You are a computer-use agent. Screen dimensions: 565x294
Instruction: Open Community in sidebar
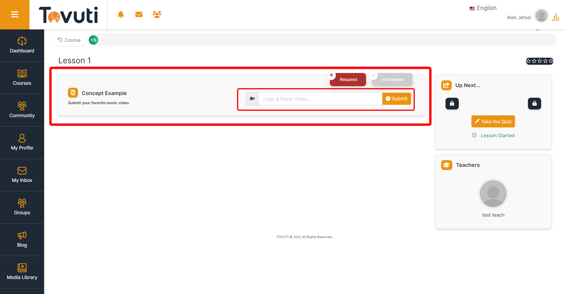point(22,110)
